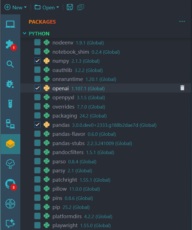Select the pandas-flavor 0.6.0 row
192x230 pixels.
point(106,134)
